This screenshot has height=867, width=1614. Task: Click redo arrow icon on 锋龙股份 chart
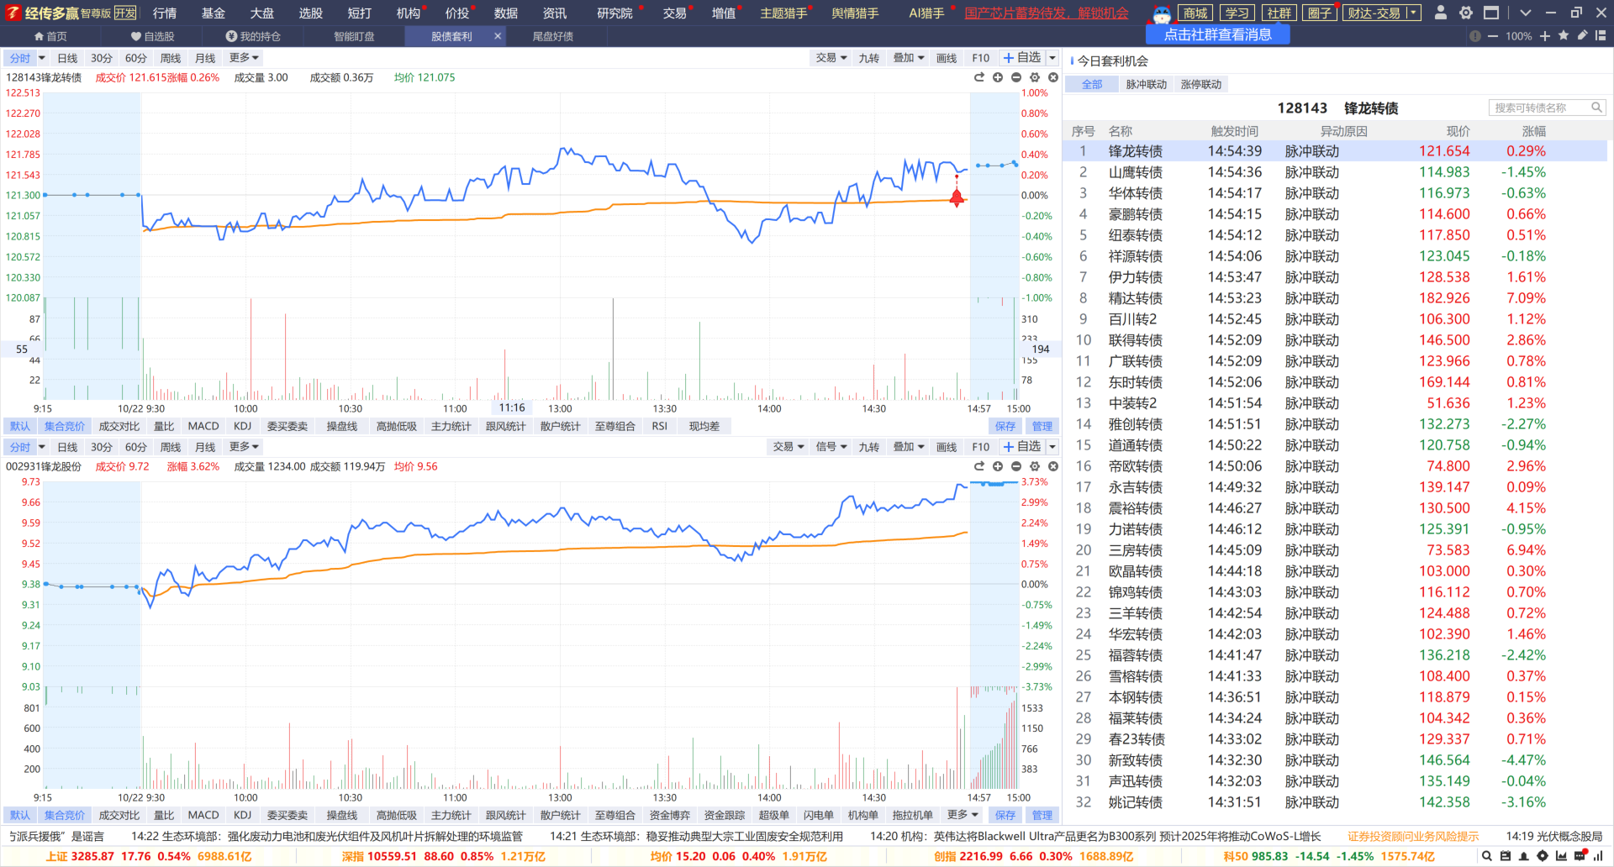pos(979,466)
